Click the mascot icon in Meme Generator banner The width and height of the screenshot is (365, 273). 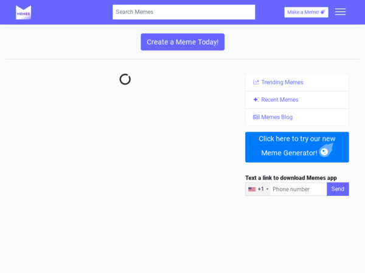click(x=327, y=151)
